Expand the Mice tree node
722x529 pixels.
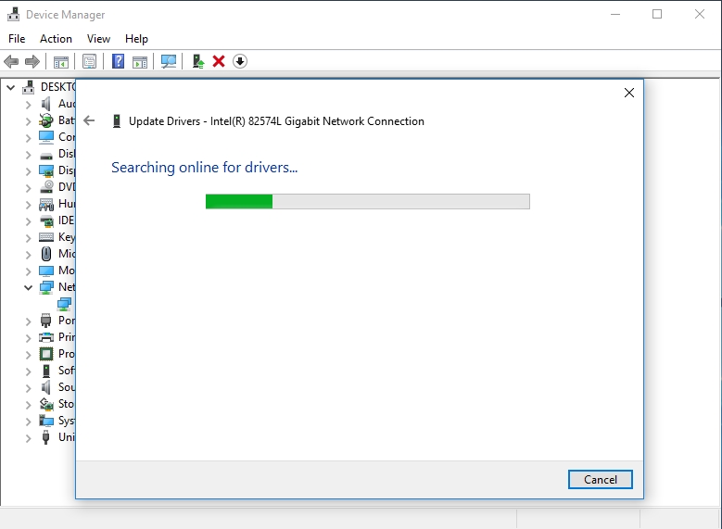point(28,255)
